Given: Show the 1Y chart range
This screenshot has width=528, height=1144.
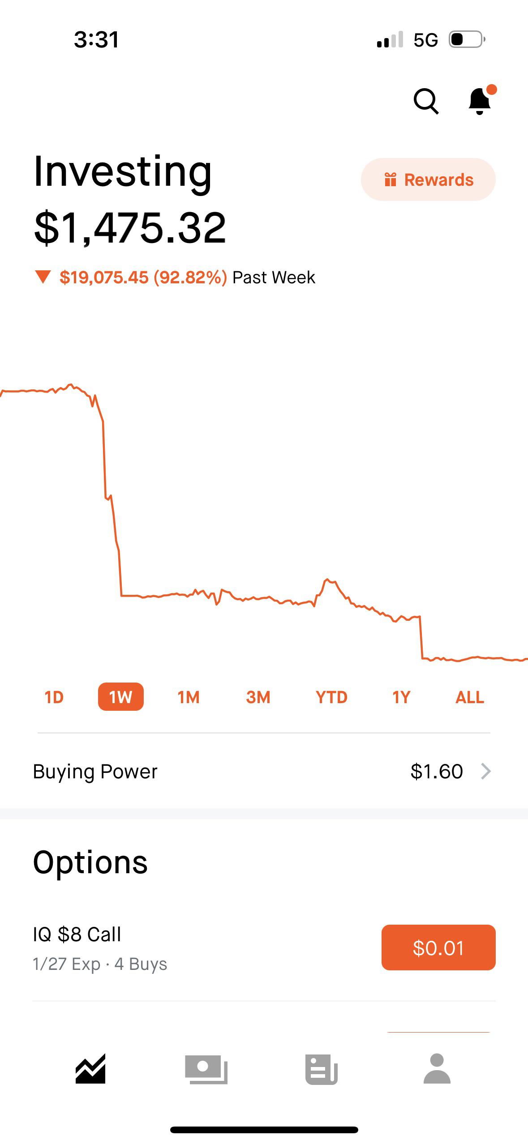Looking at the screenshot, I should tap(401, 697).
